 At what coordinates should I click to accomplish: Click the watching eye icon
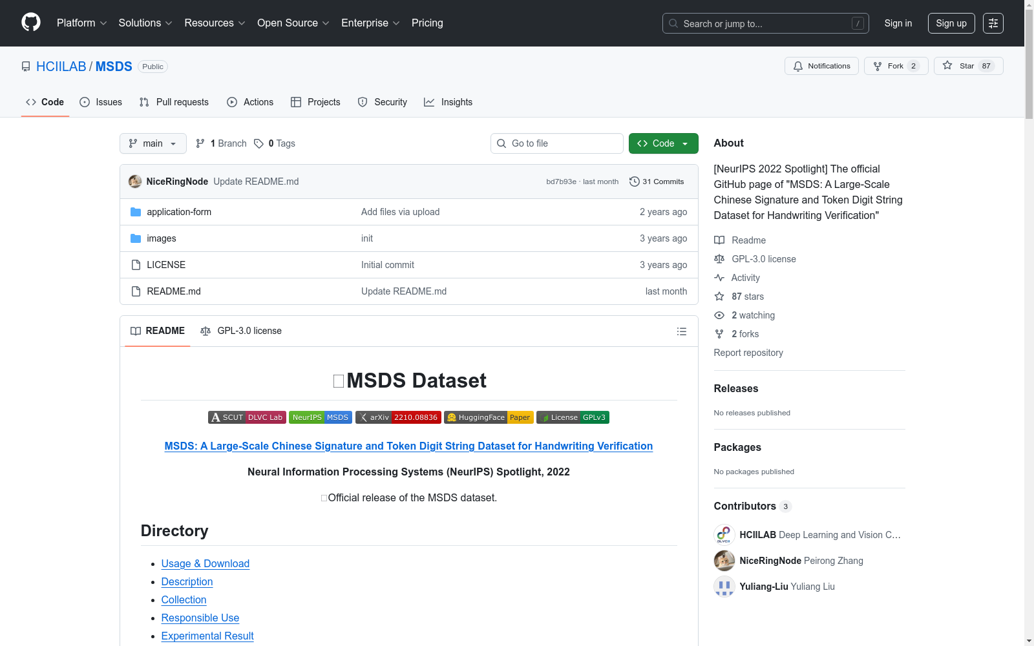tap(719, 315)
